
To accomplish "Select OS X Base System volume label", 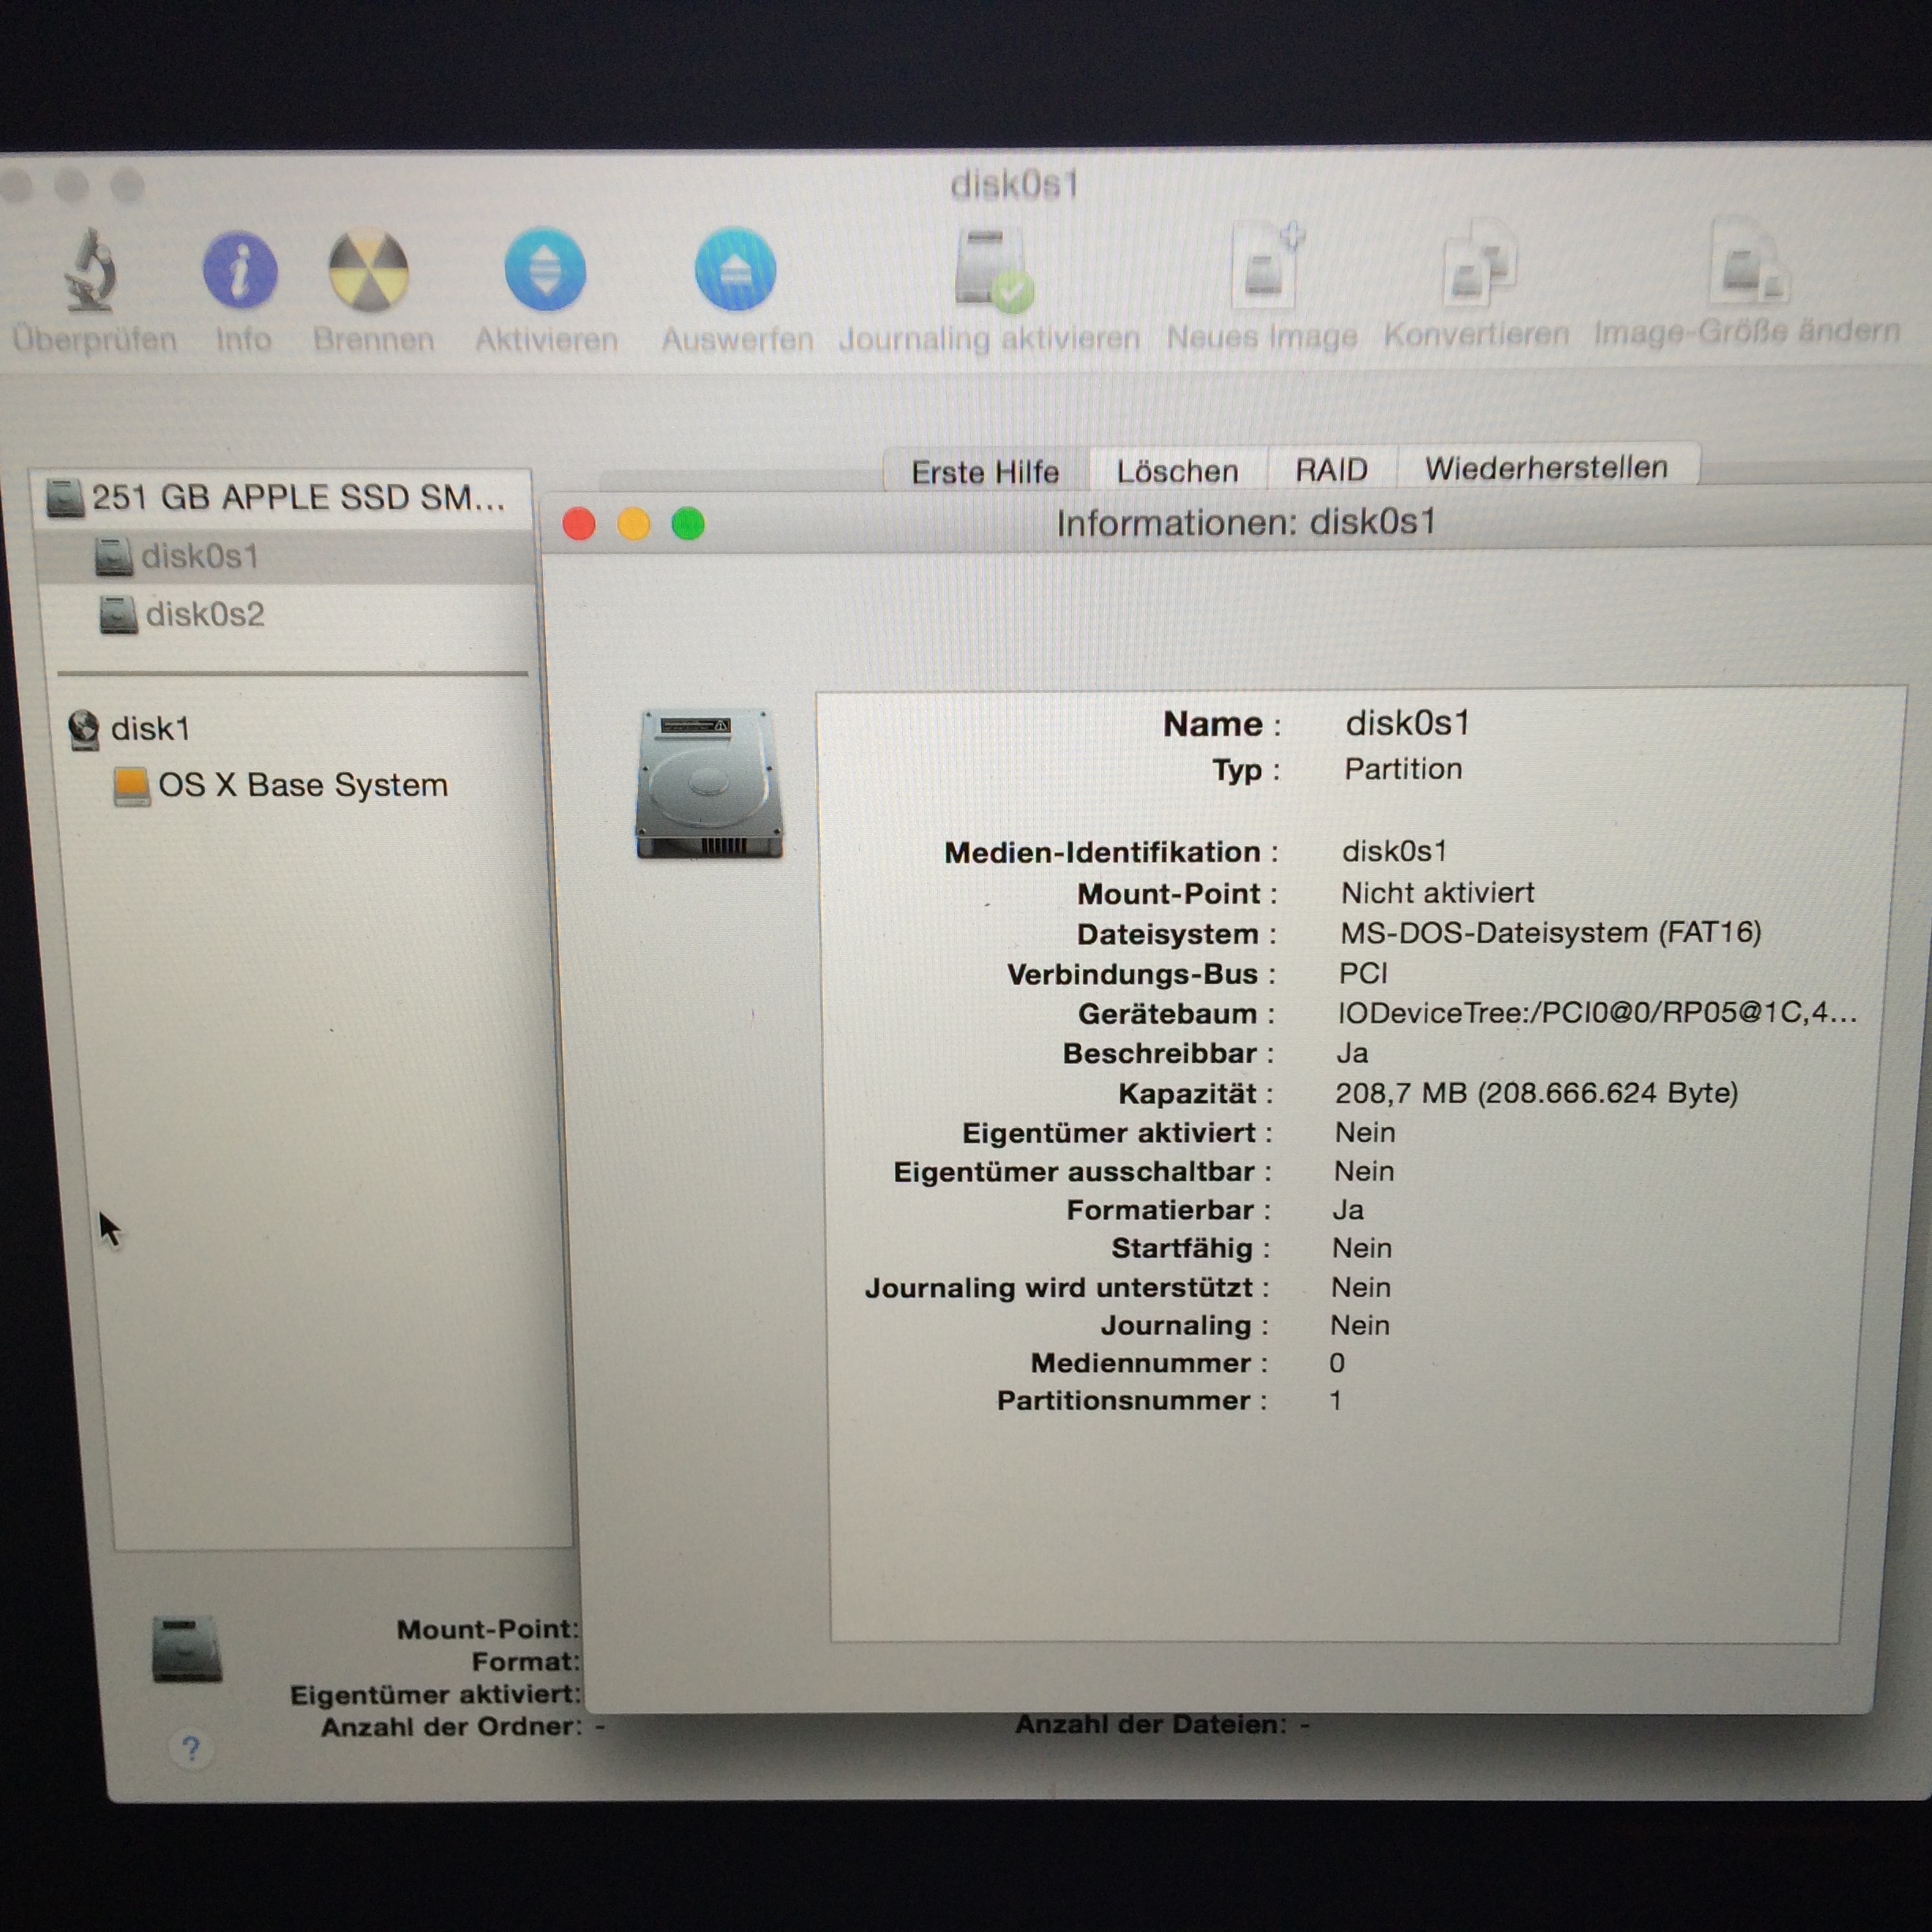I will click(303, 785).
